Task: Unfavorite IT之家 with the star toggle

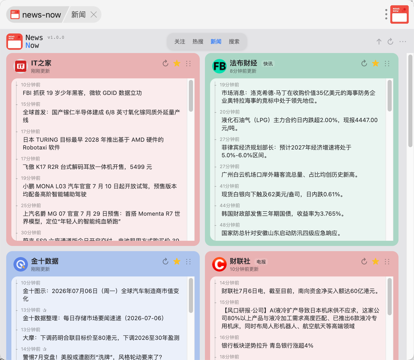Action: tap(177, 63)
